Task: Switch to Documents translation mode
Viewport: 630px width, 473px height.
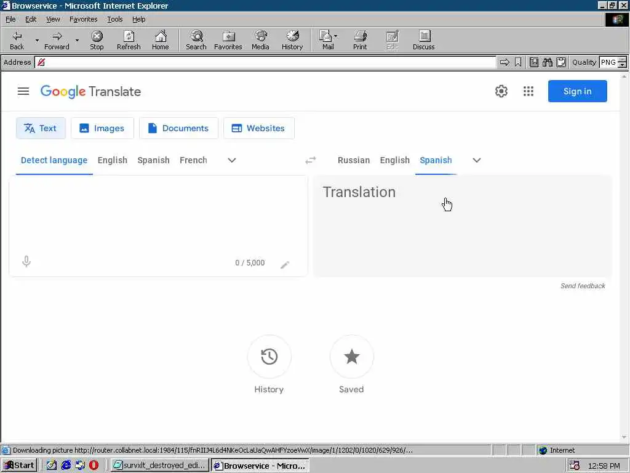Action: point(178,128)
